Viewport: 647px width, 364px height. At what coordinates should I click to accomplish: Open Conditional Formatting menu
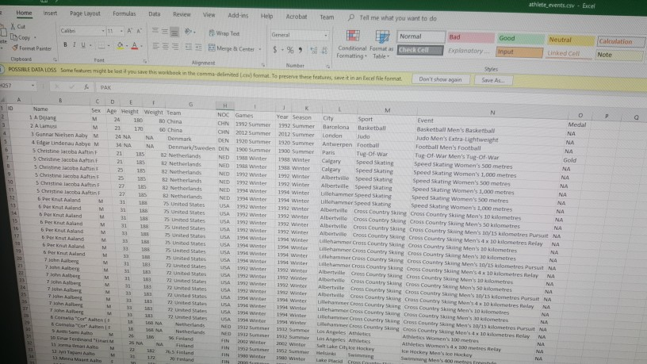point(351,44)
